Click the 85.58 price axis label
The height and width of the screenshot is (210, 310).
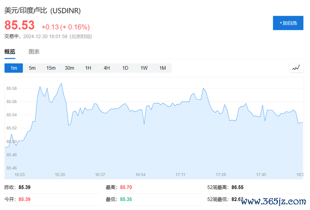pyautogui.click(x=12, y=88)
